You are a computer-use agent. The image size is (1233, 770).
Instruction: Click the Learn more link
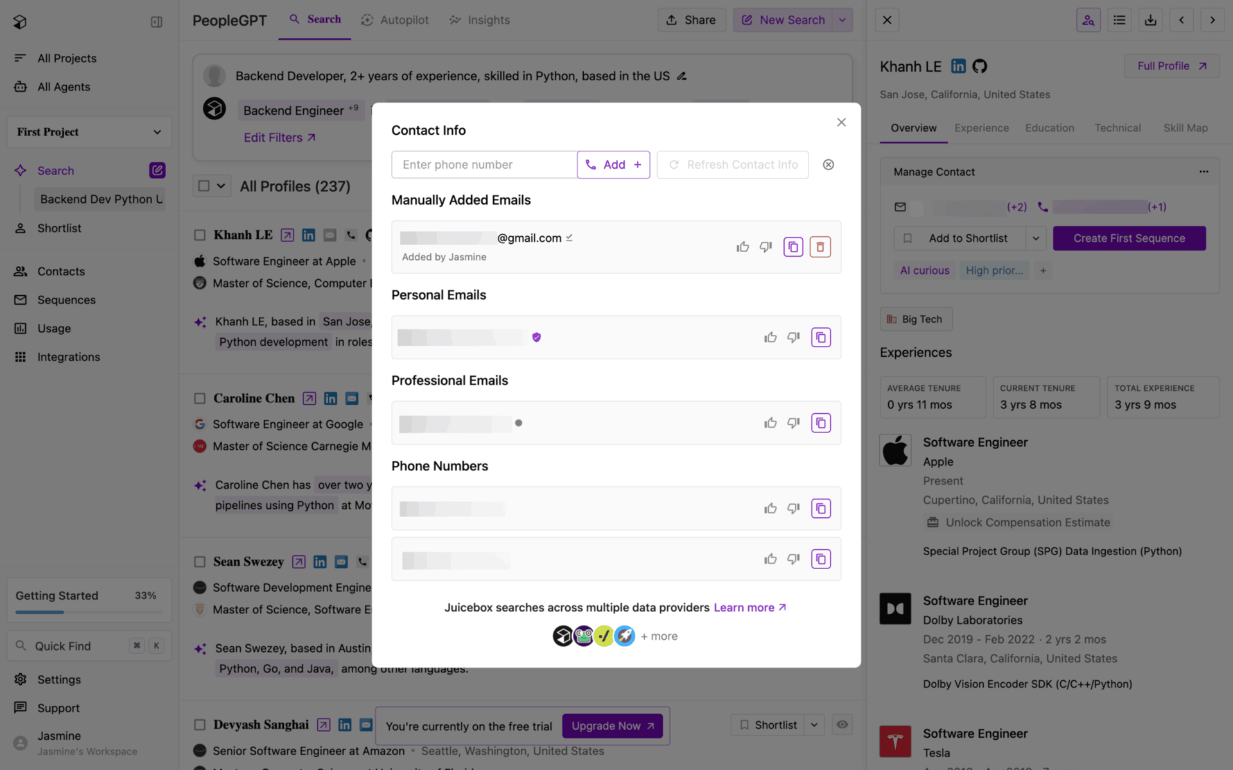click(749, 608)
